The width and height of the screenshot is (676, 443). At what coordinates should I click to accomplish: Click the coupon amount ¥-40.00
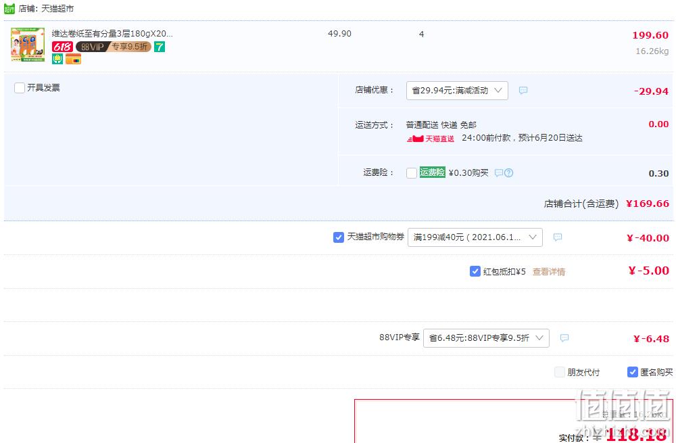click(648, 238)
